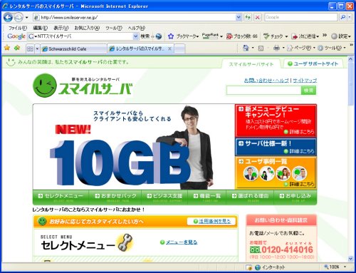This screenshot has width=356, height=273.
Task: Click the Refresh icon beside the address bar
Action: 248,17
